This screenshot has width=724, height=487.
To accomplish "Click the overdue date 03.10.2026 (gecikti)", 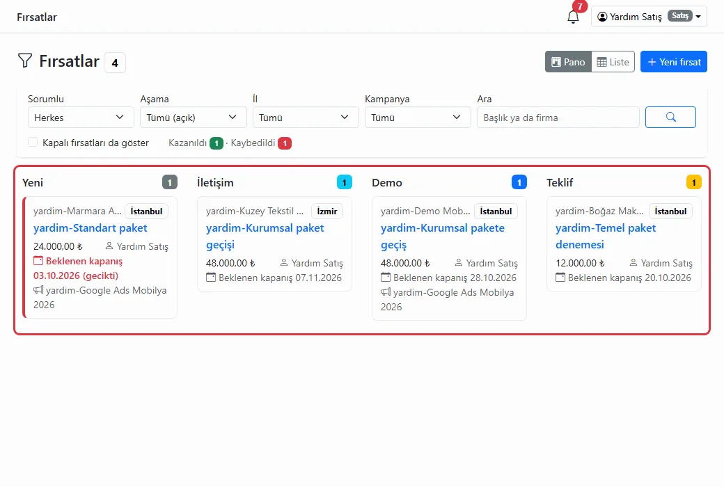I will pos(76,276).
